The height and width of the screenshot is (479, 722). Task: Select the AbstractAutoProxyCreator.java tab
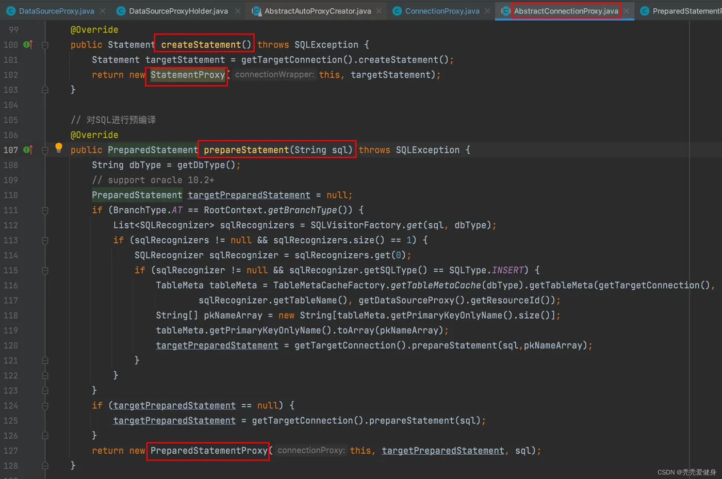pyautogui.click(x=318, y=11)
